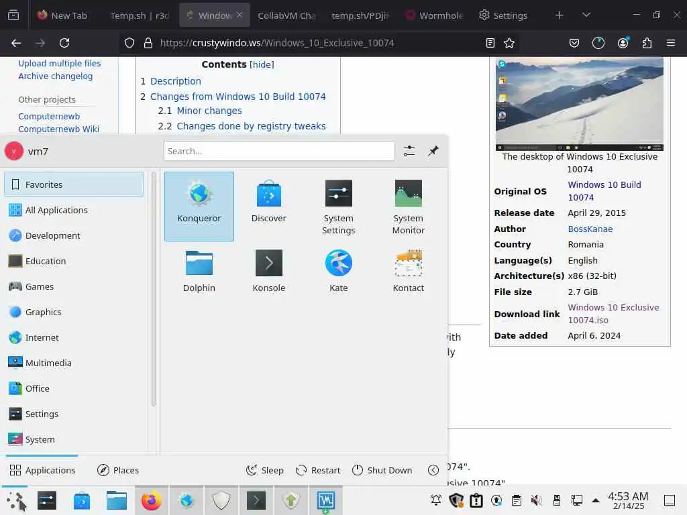Screen dimensions: 687x515
Task: Expand more session actions arrow
Action: (x=433, y=470)
